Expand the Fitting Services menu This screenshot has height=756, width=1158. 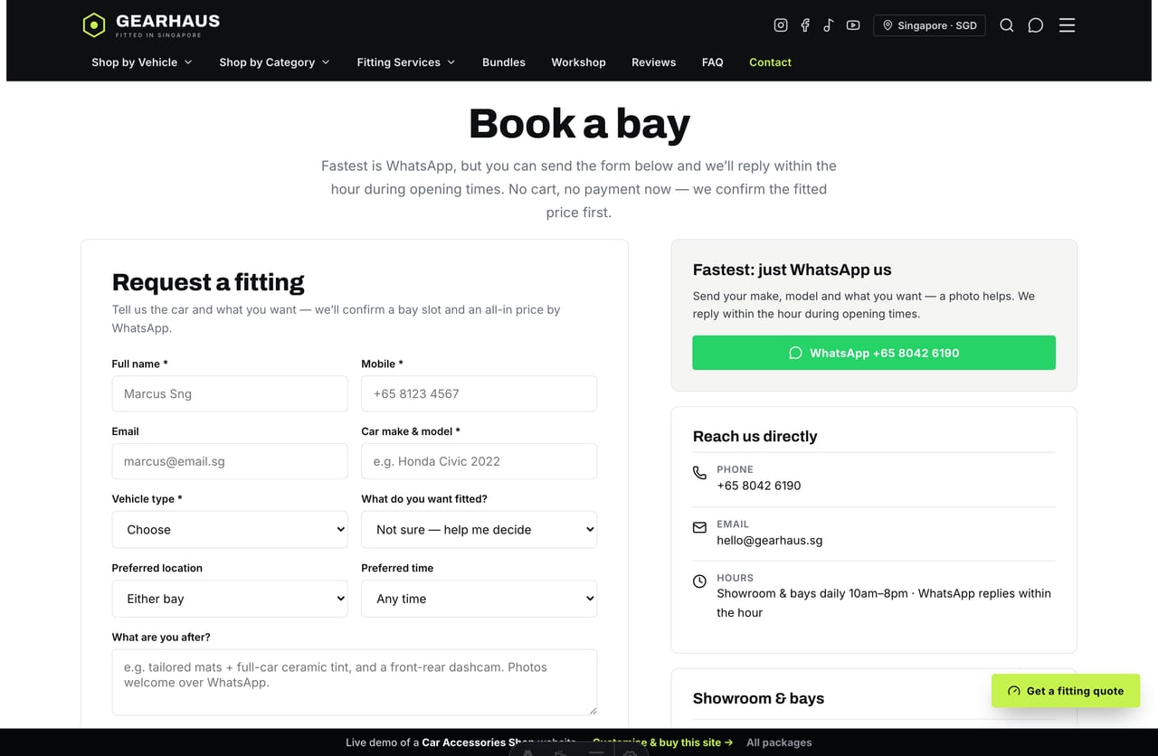point(406,62)
